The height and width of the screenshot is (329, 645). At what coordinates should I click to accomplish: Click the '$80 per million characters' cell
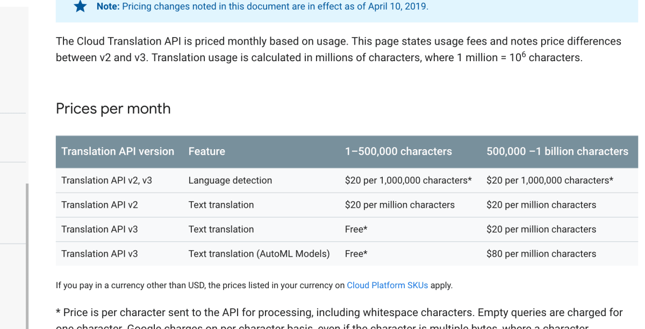541,254
